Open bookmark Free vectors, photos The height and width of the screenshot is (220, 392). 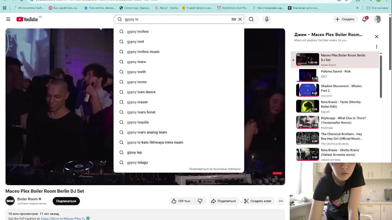[100, 8]
